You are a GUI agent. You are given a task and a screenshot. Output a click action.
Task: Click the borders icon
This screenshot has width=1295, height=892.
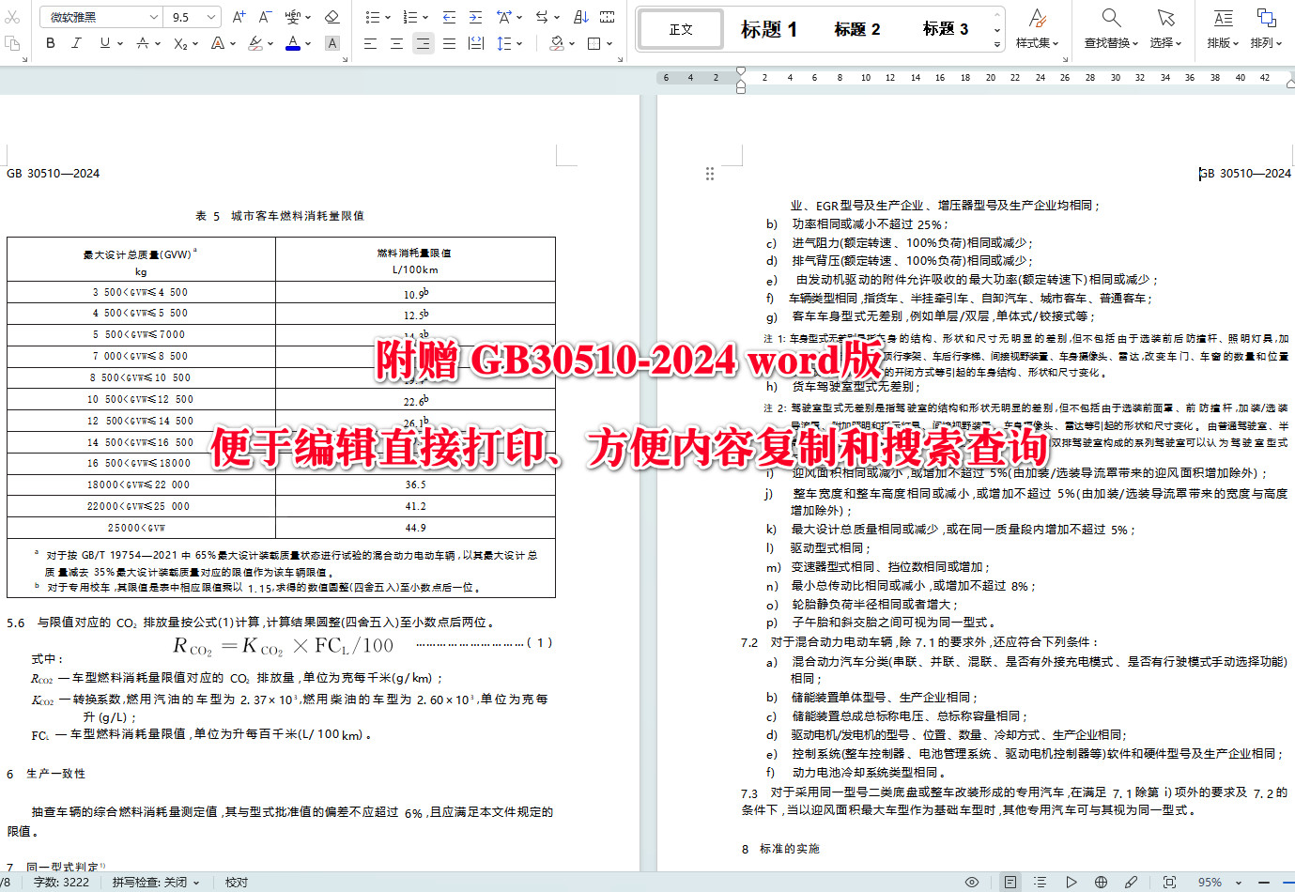tap(594, 43)
